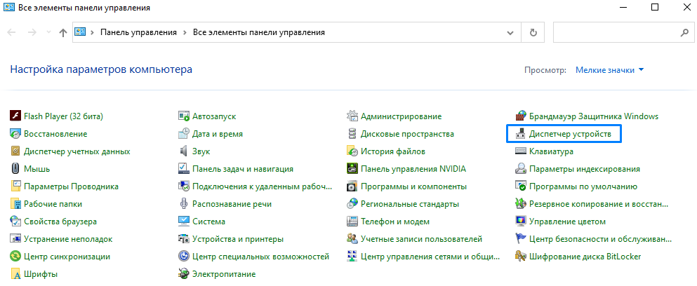Image resolution: width=697 pixels, height=286 pixels.
Task: Click the search magnifier icon
Action: [x=684, y=32]
